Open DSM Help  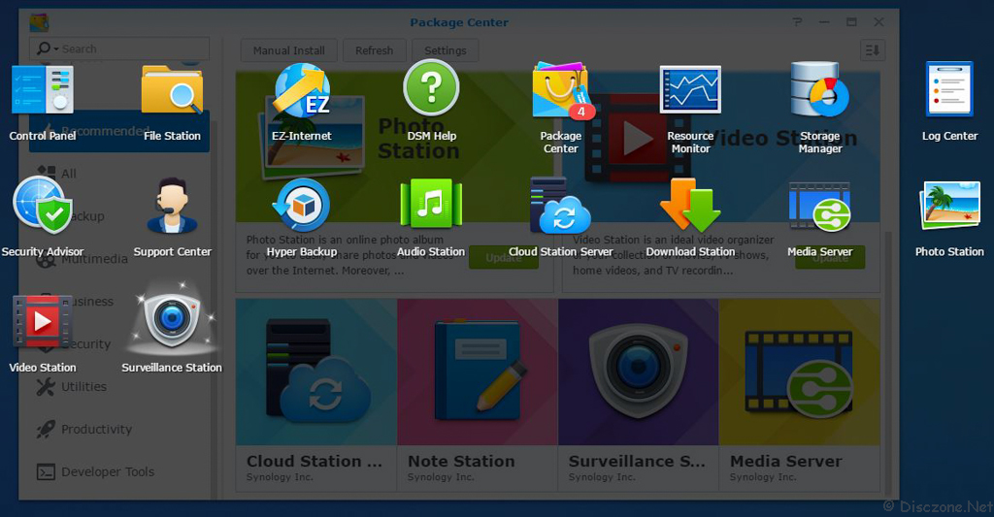tap(431, 88)
